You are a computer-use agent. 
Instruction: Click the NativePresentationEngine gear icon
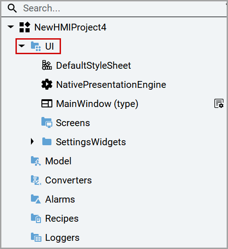pyautogui.click(x=47, y=84)
